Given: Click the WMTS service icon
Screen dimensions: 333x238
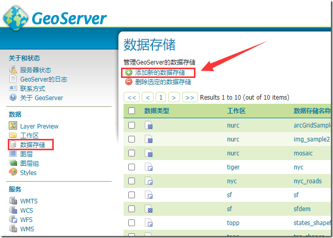Looking at the screenshot, I should (x=13, y=200).
